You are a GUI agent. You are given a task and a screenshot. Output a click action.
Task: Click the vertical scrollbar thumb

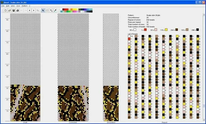coord(204,106)
